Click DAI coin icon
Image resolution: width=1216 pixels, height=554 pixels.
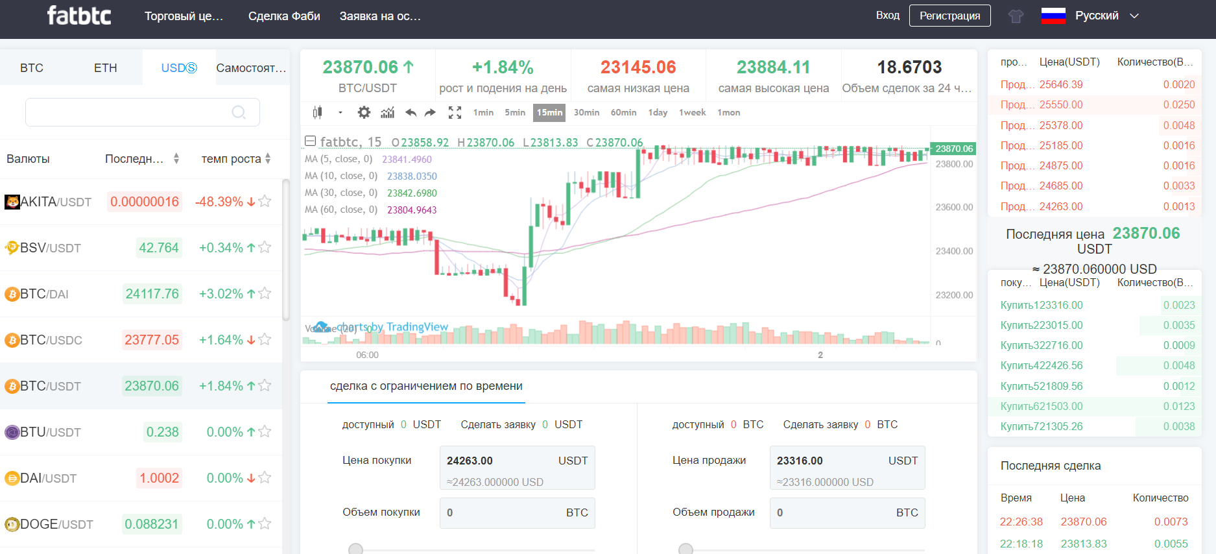click(12, 478)
